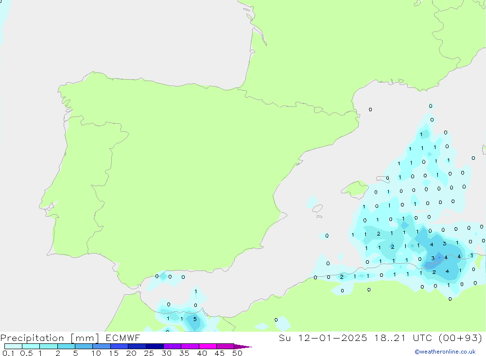Select the 0.5–1 mm legend color swatch
Image resolution: width=486 pixels, height=356 pixels.
tap(31, 346)
